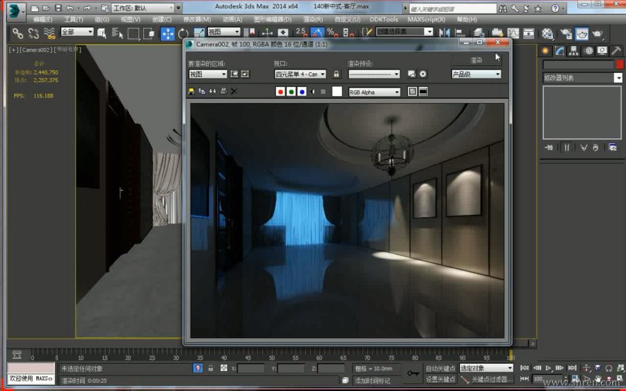Save the rendered image with the disk icon
This screenshot has width=626, height=391.
(191, 91)
